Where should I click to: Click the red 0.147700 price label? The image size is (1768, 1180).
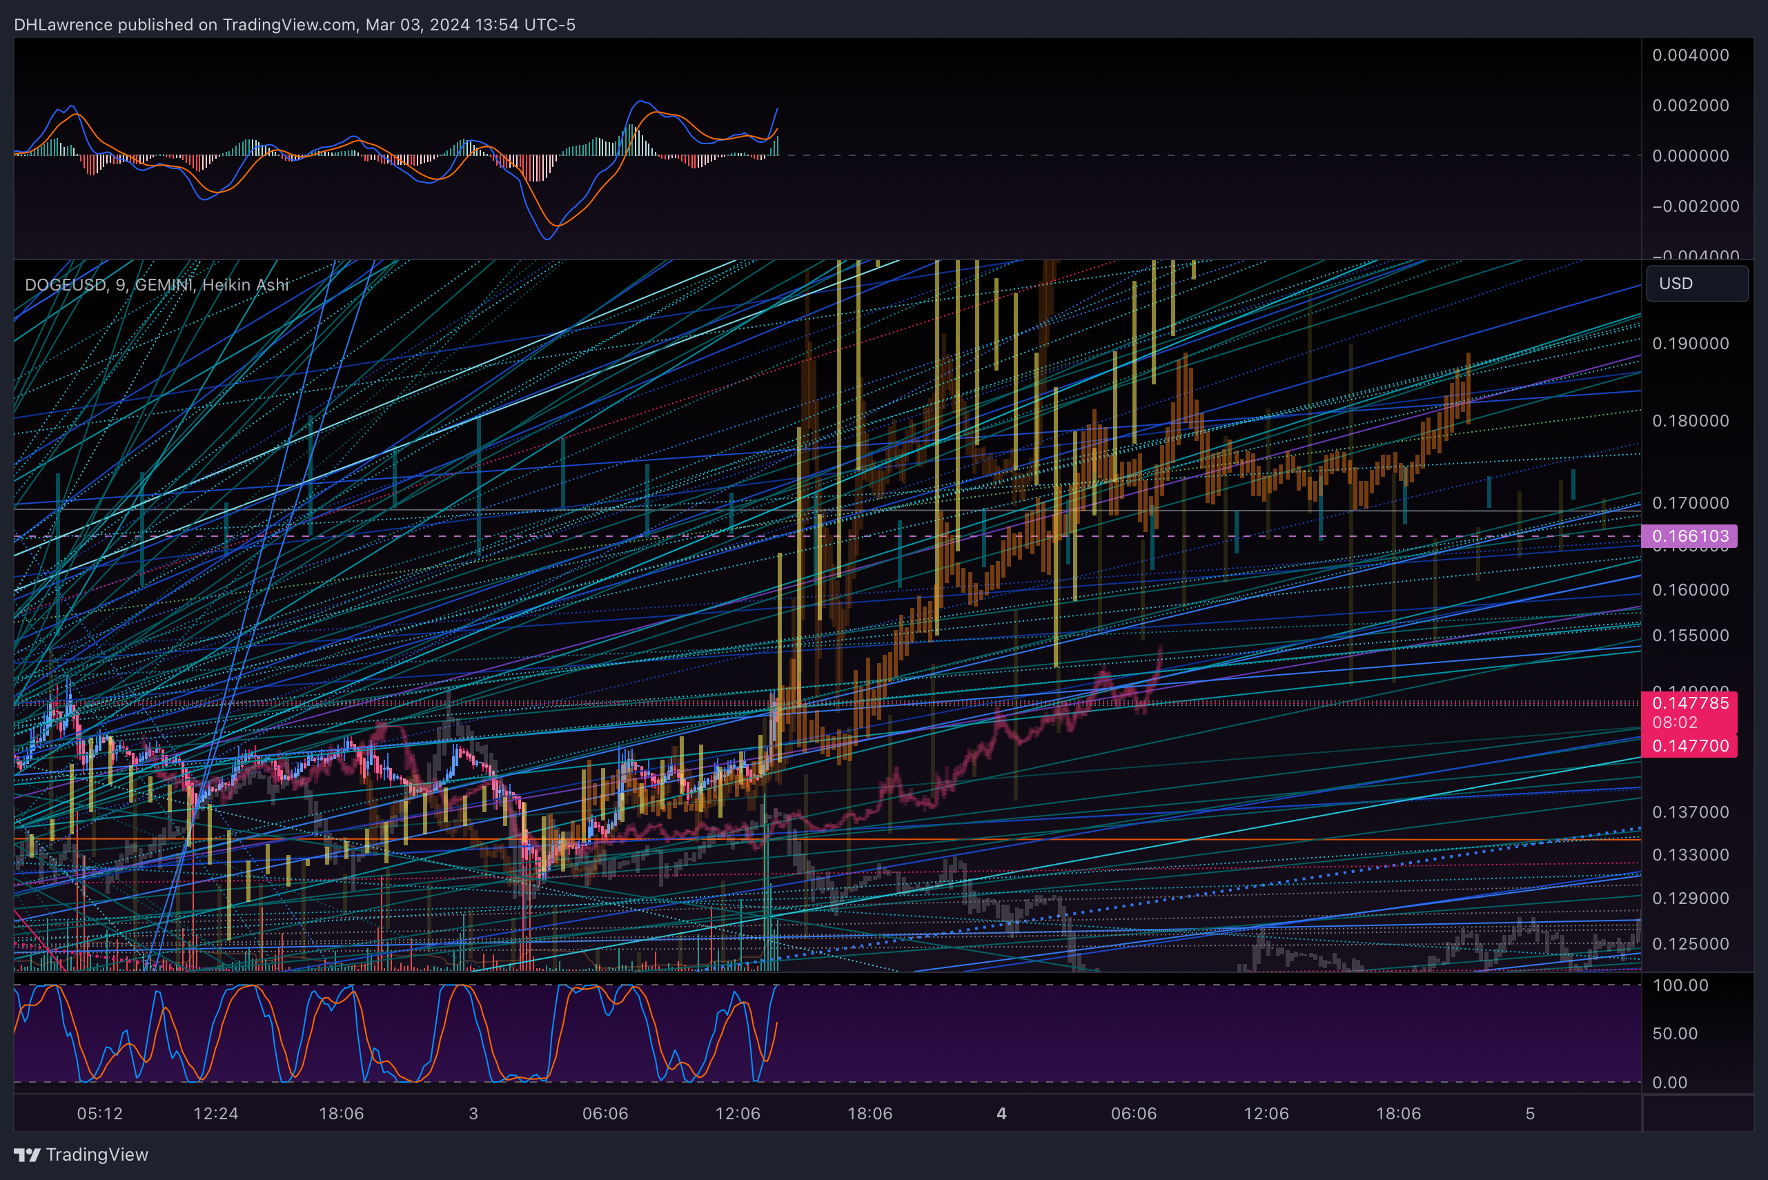(x=1689, y=746)
